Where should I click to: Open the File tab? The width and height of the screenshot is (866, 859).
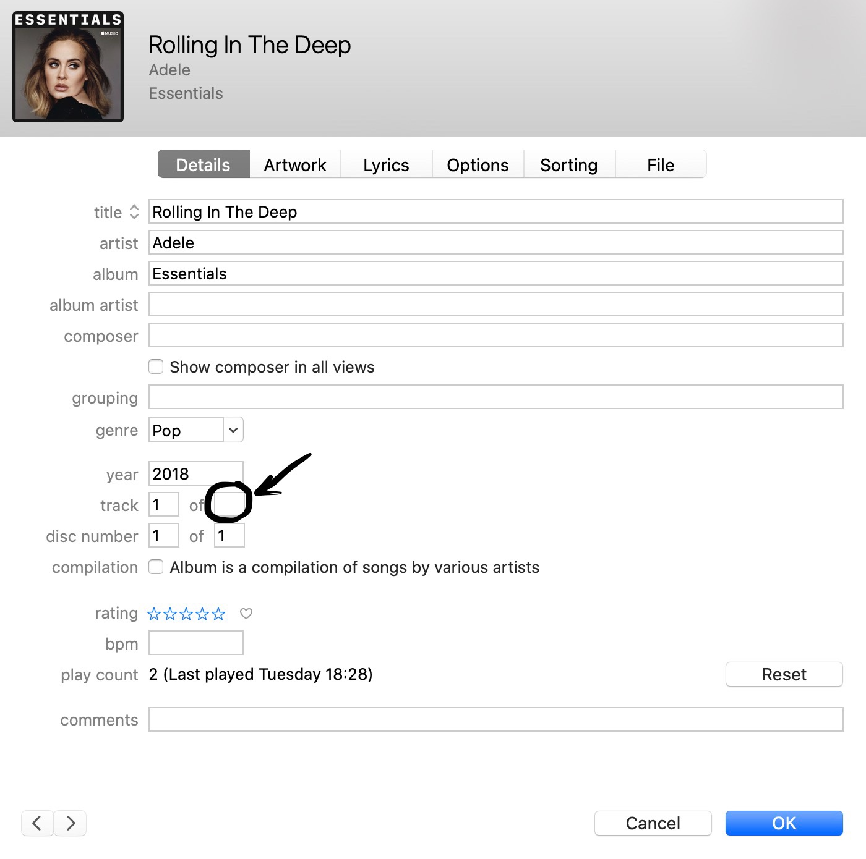click(x=661, y=164)
